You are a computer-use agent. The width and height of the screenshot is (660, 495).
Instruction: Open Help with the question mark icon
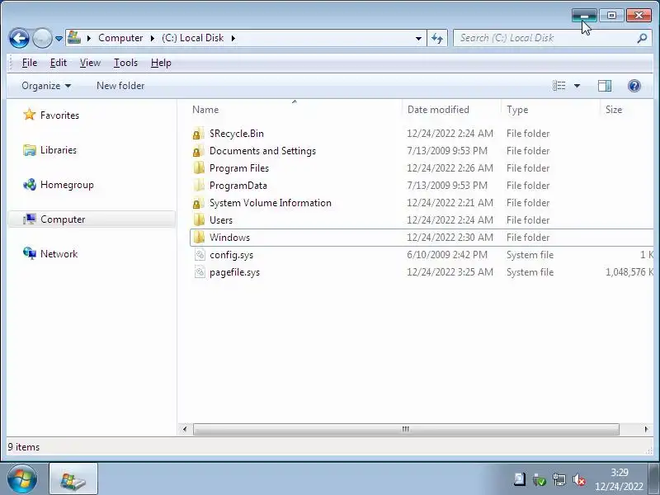[x=634, y=86]
